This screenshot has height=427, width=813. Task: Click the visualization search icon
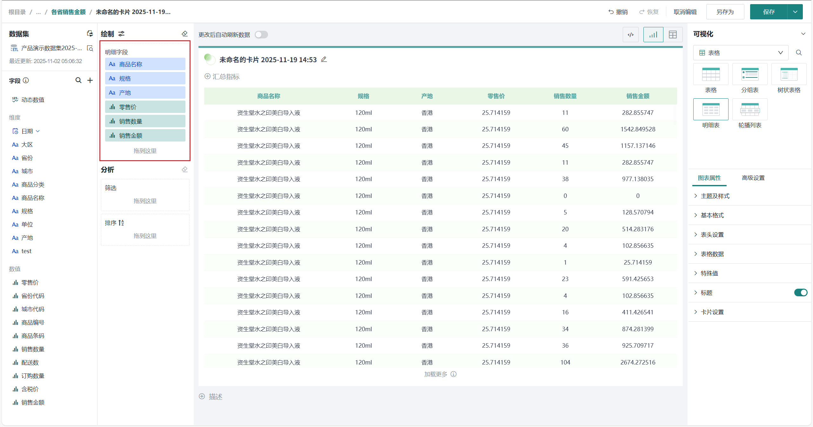pyautogui.click(x=799, y=53)
